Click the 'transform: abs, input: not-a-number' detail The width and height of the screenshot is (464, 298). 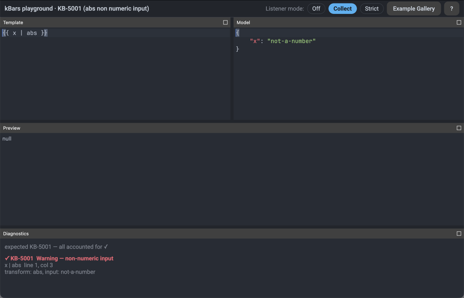(50, 272)
